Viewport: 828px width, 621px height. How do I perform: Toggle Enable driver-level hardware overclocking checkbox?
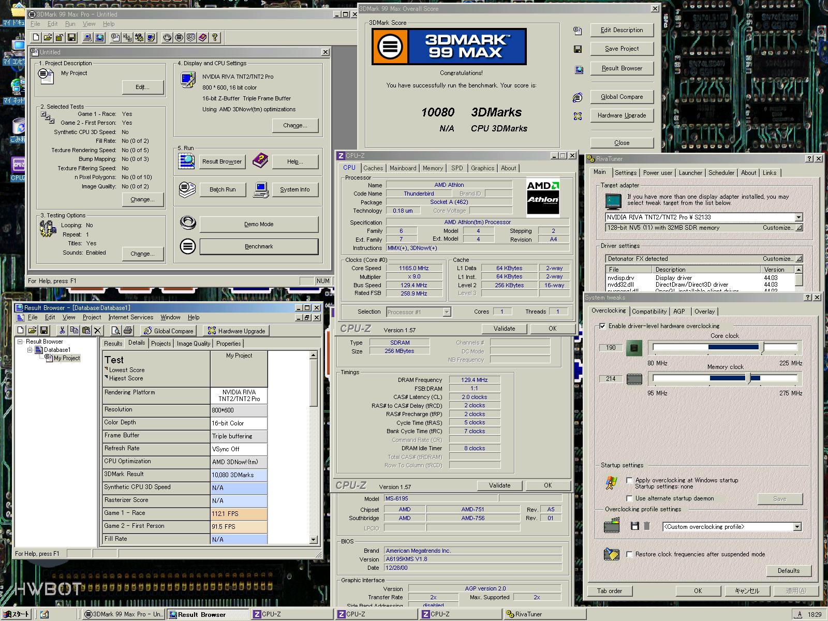click(x=602, y=326)
